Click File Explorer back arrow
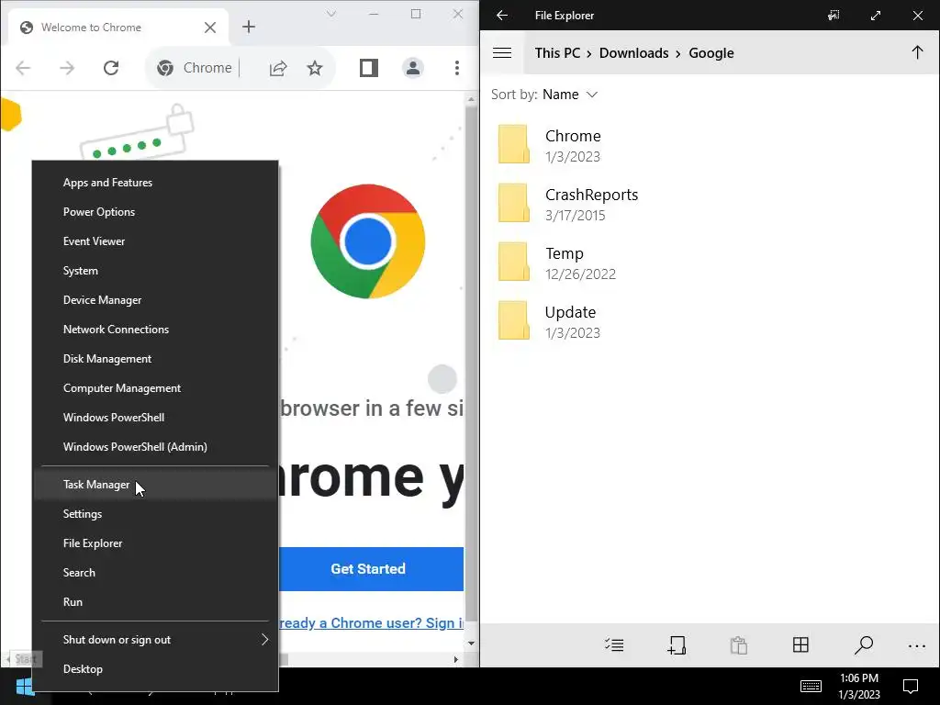Viewport: 940px width, 705px height. (x=502, y=16)
